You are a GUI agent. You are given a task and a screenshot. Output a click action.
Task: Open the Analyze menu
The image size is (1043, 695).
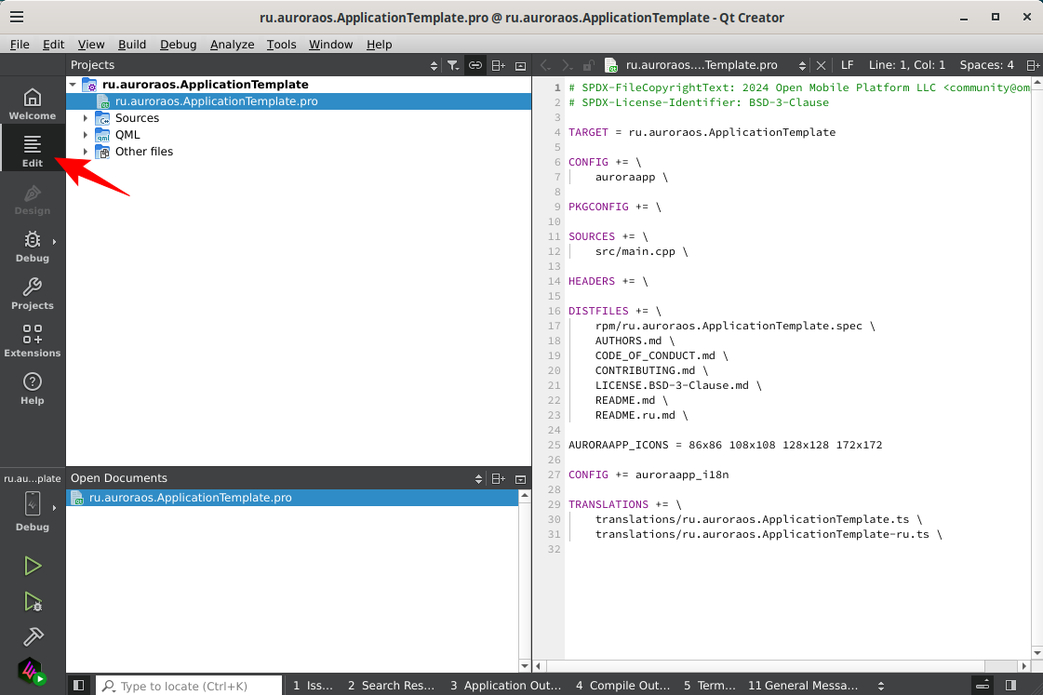233,45
